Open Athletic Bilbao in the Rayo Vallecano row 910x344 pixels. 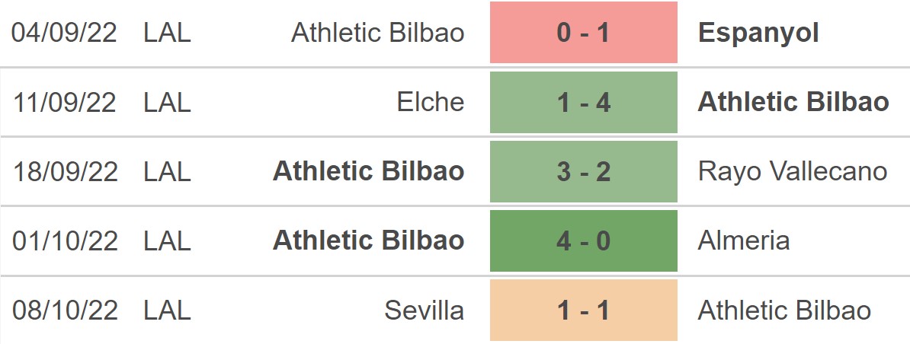(x=369, y=171)
